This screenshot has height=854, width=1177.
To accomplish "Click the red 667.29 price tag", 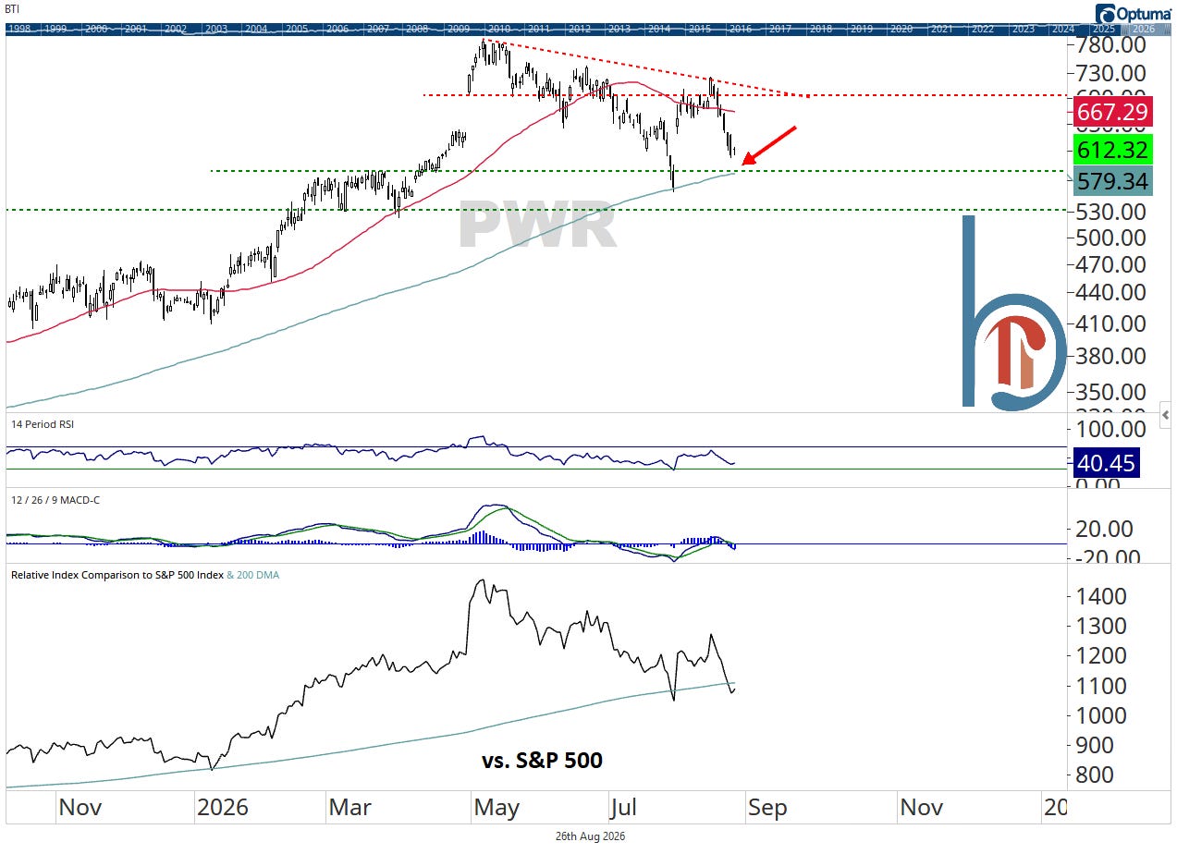I will tap(1111, 113).
